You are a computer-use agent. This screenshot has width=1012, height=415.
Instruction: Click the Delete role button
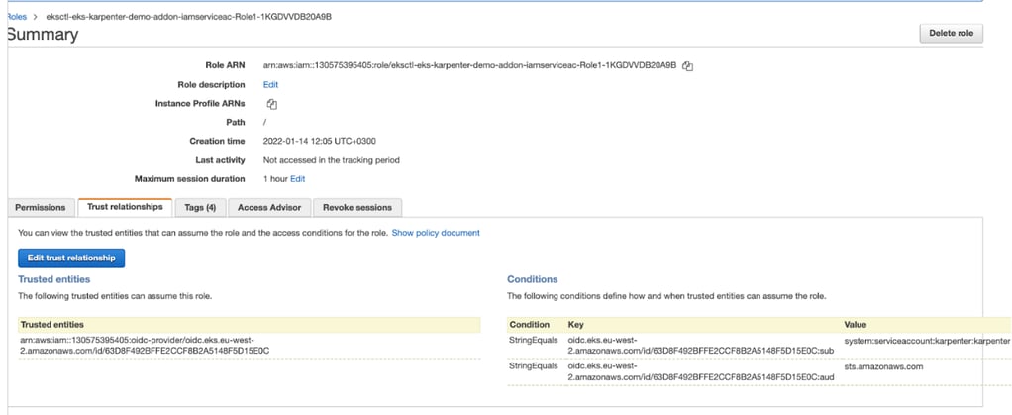(951, 33)
